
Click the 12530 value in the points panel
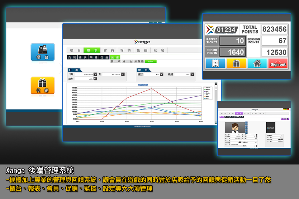(274, 52)
